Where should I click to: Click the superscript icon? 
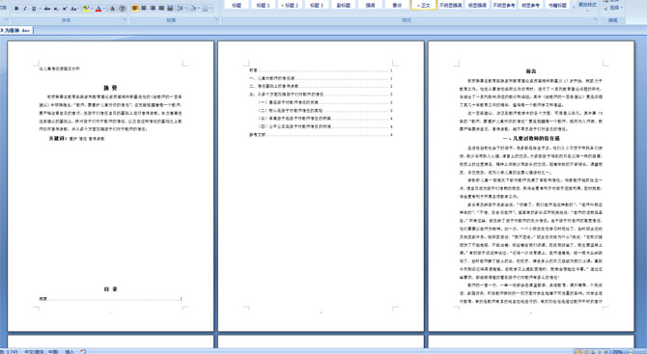pos(65,9)
